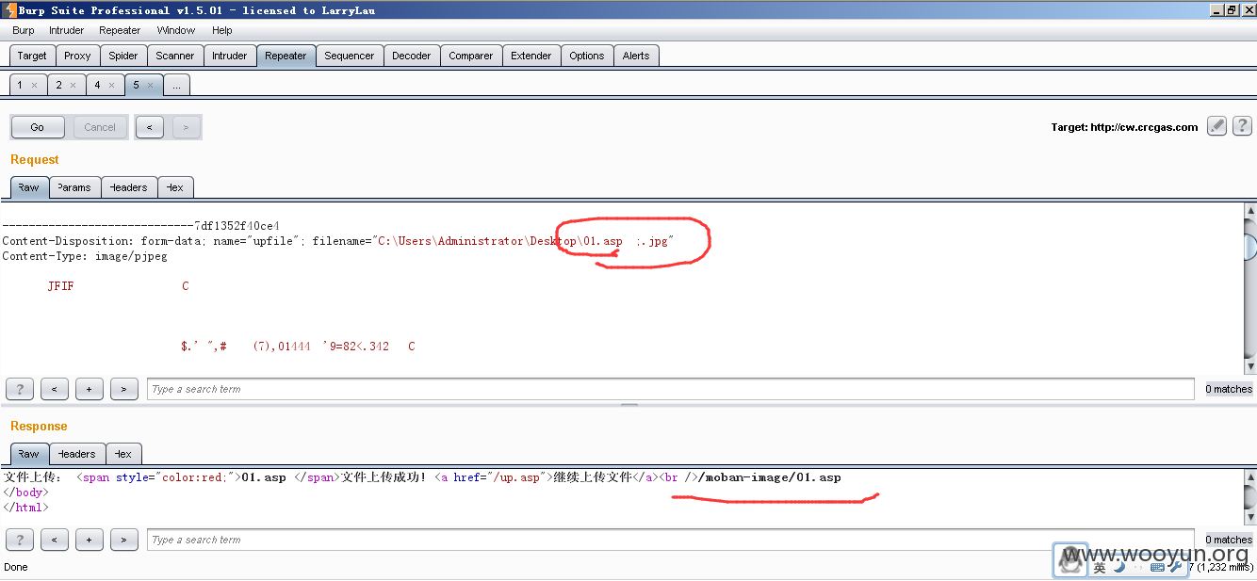Open response search help icon
The width and height of the screenshot is (1257, 581).
coord(20,540)
